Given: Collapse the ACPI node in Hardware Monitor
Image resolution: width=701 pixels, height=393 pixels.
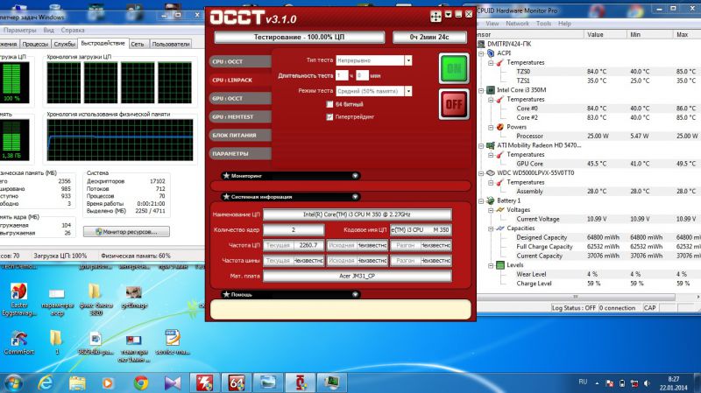Looking at the screenshot, I should (481, 53).
